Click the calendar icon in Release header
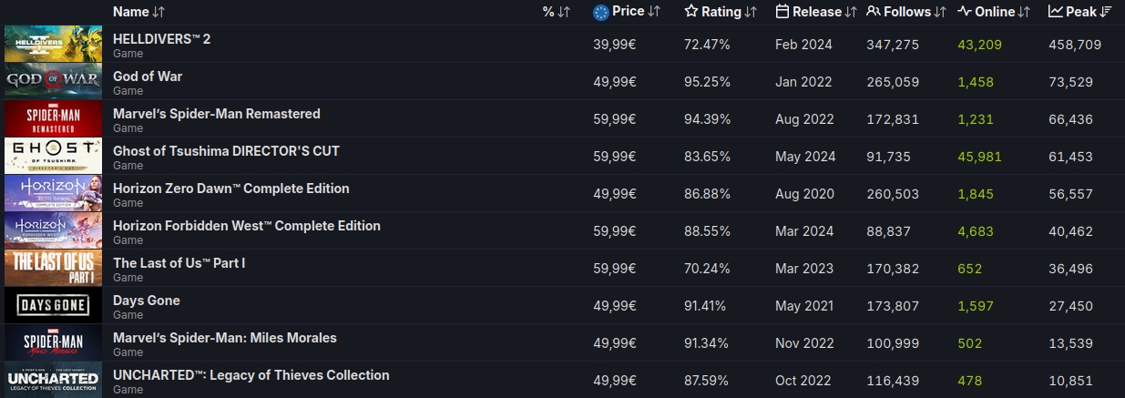This screenshot has height=398, width=1125. (x=782, y=12)
